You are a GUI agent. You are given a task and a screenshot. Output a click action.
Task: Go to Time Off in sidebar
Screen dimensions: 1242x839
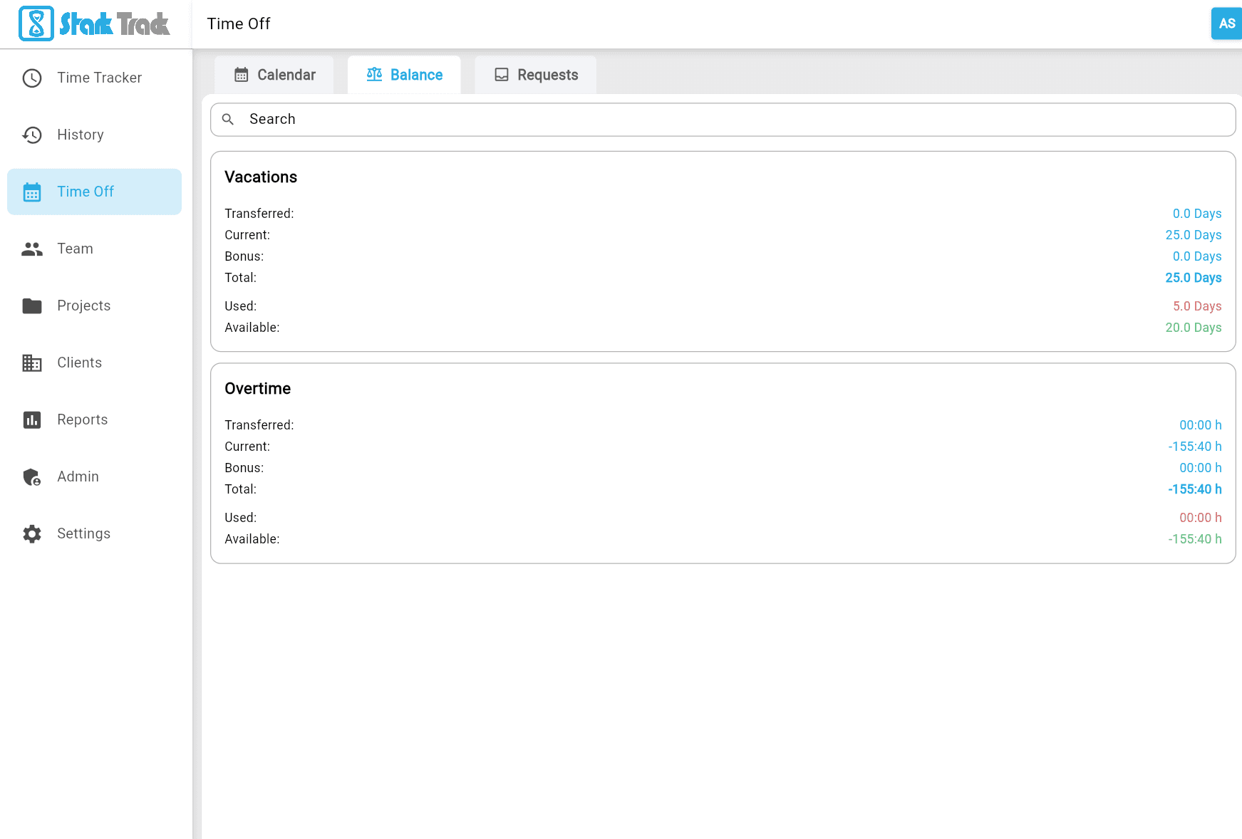[86, 192]
